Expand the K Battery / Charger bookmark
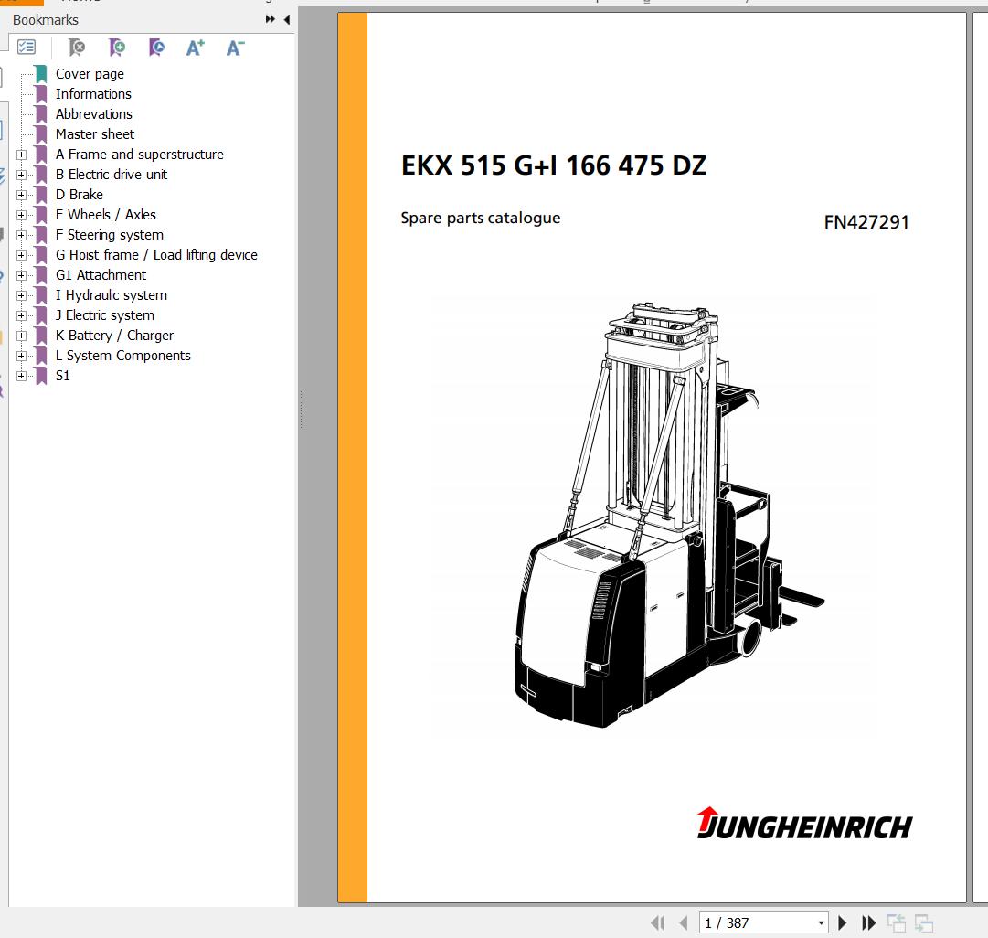The width and height of the screenshot is (988, 938). click(21, 336)
